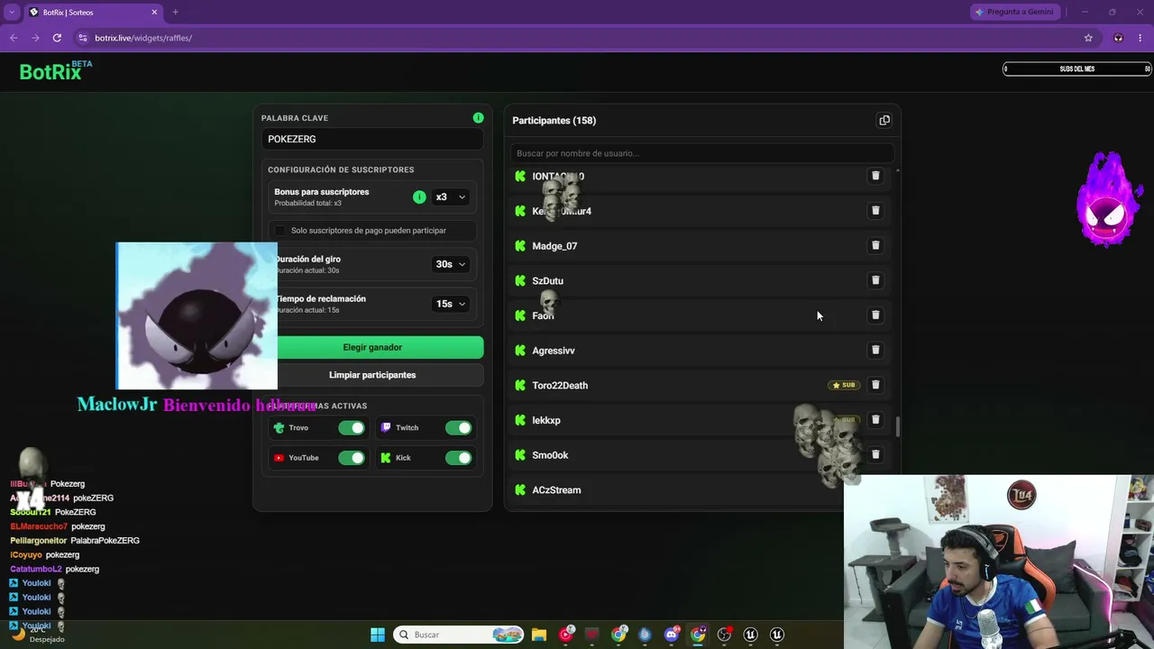This screenshot has height=649, width=1154.
Task: Remove SzDutu using the trash icon
Action: pos(875,280)
